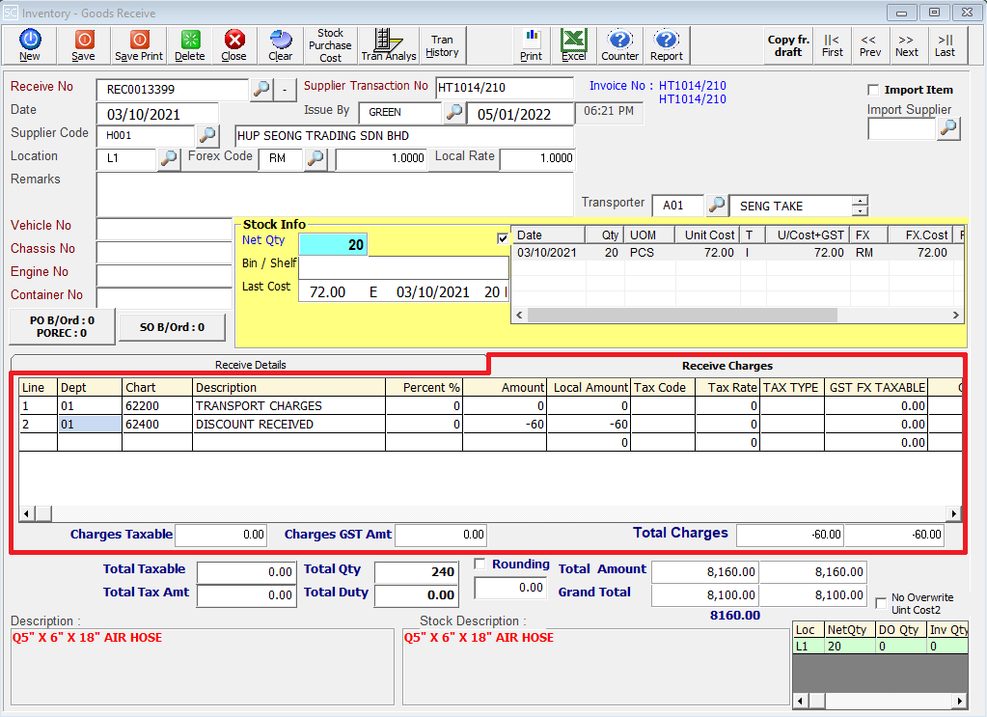Open Location lookup magnifier
This screenshot has height=717, width=987.
[x=168, y=158]
